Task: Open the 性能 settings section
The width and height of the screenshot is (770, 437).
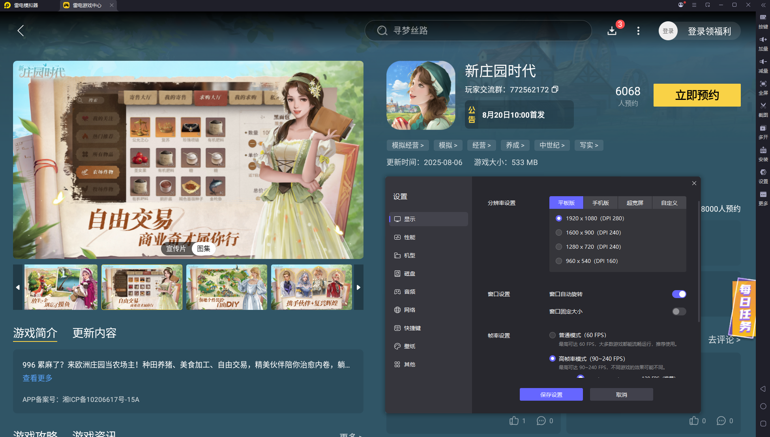Action: tap(429, 237)
